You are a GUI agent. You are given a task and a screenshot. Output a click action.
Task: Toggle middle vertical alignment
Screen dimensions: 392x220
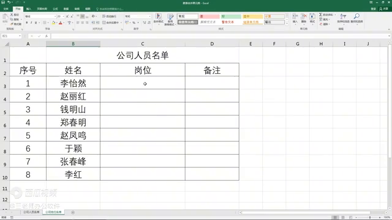click(83, 16)
